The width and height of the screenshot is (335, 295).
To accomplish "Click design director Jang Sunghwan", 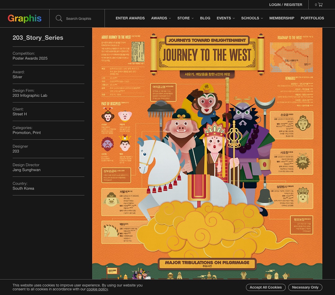I will pos(26,170).
